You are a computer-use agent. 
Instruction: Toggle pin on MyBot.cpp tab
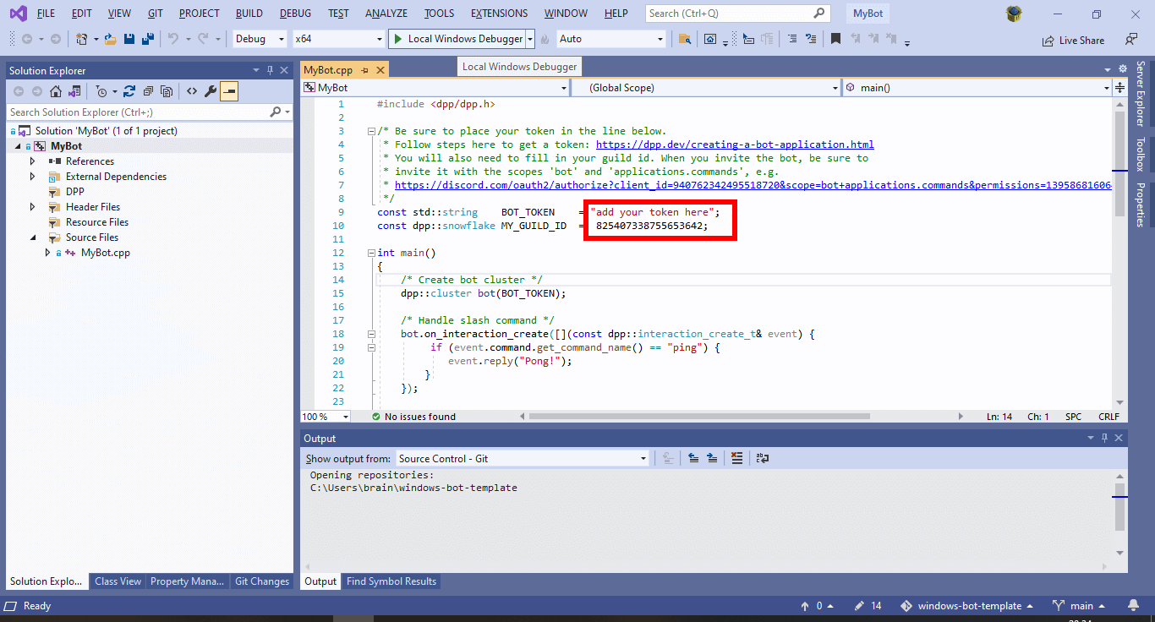(364, 70)
